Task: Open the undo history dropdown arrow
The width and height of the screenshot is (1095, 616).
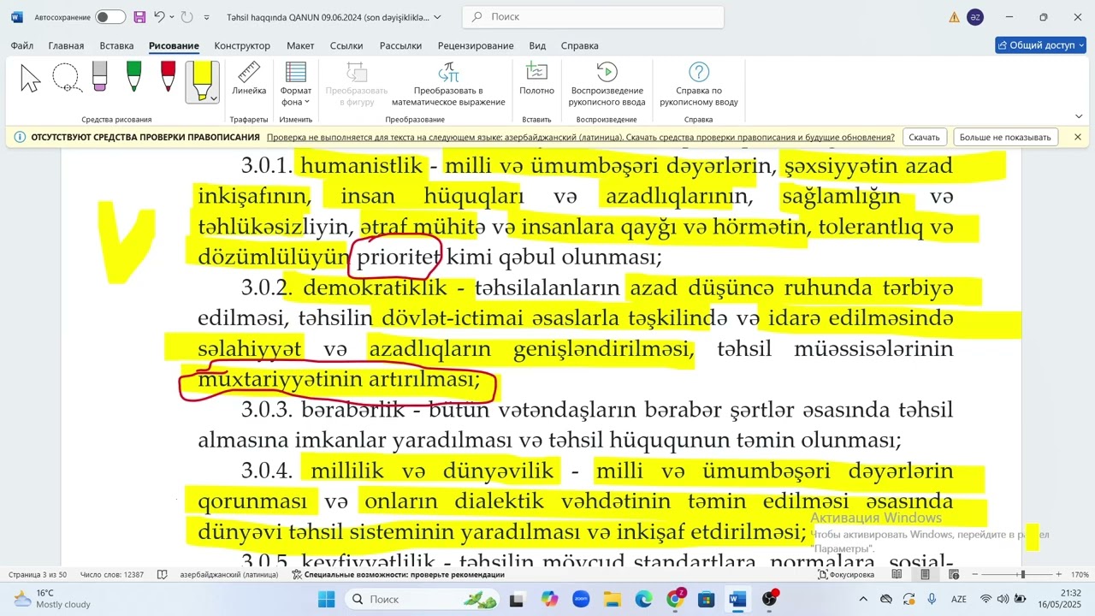Action: (172, 17)
